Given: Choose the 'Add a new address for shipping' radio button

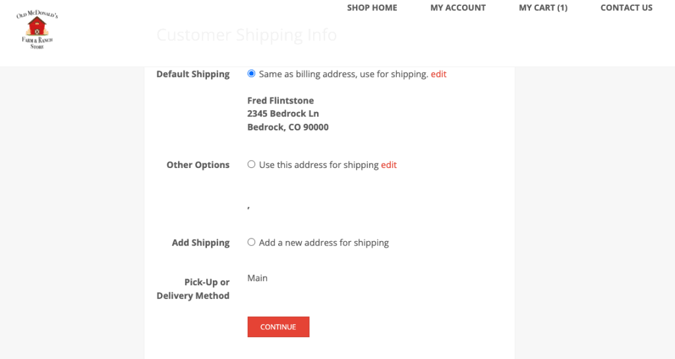Looking at the screenshot, I should tap(251, 242).
